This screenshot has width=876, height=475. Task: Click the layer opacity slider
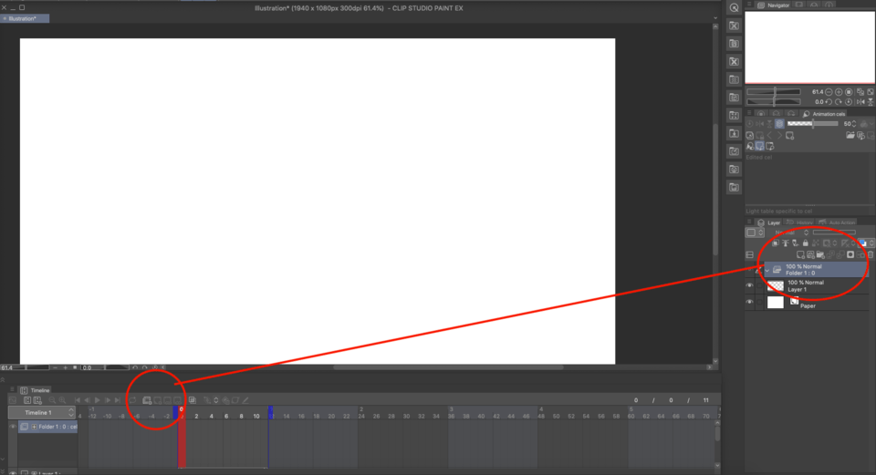pyautogui.click(x=834, y=232)
